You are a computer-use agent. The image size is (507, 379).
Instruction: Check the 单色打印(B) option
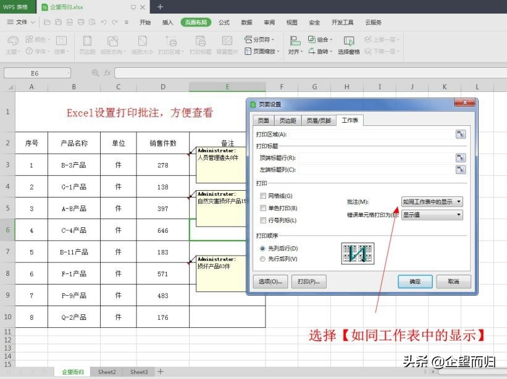[x=262, y=208]
